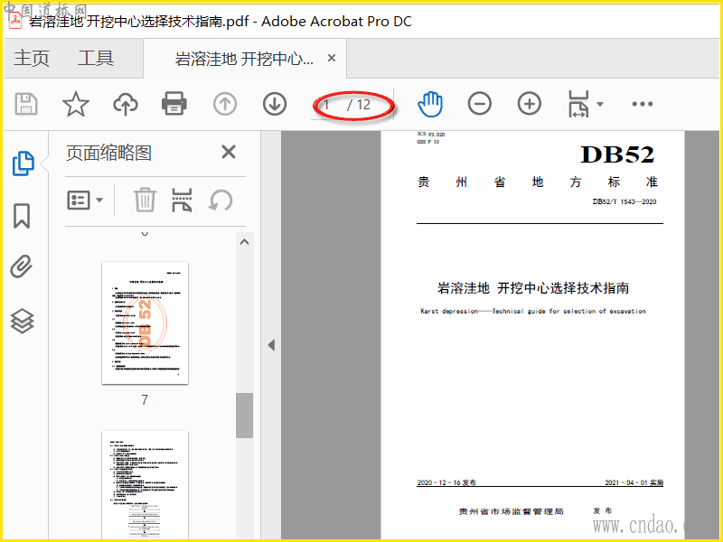723x542 pixels.
Task: Select the 岩溶洼地 开挖中心 document tab
Action: (244, 59)
